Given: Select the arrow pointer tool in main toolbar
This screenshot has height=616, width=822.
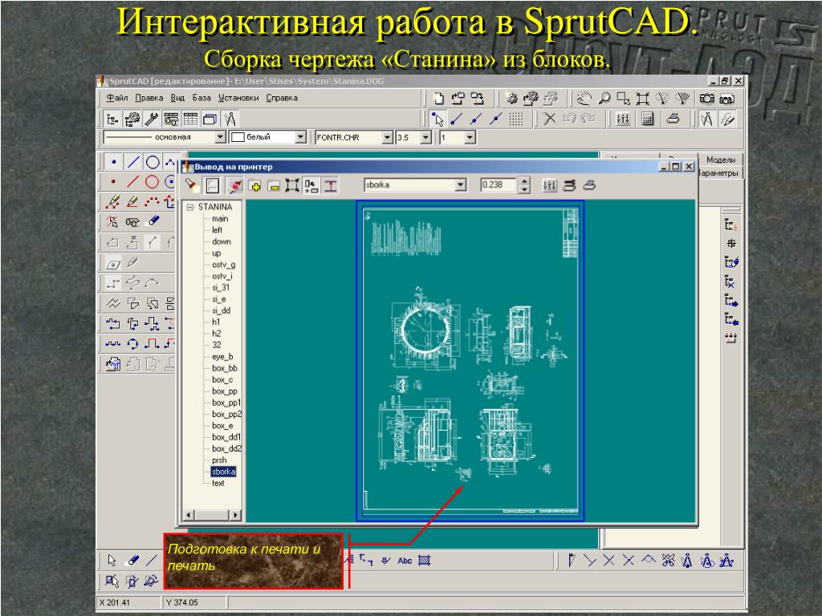Looking at the screenshot, I should [437, 120].
